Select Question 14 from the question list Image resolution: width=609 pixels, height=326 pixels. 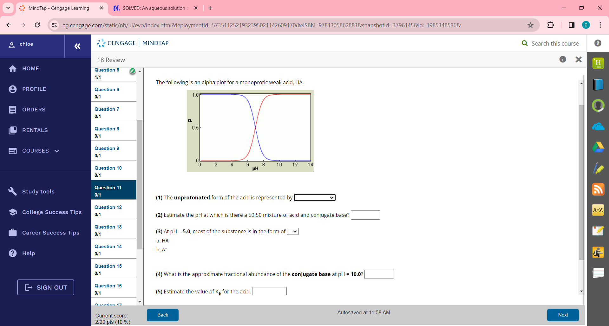coord(108,247)
